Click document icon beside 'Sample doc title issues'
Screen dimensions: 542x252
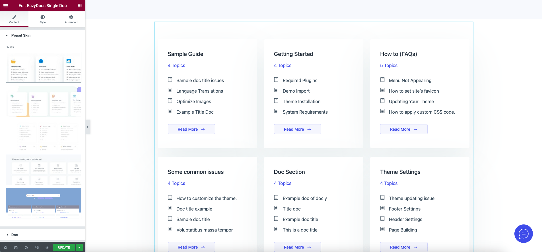[170, 80]
